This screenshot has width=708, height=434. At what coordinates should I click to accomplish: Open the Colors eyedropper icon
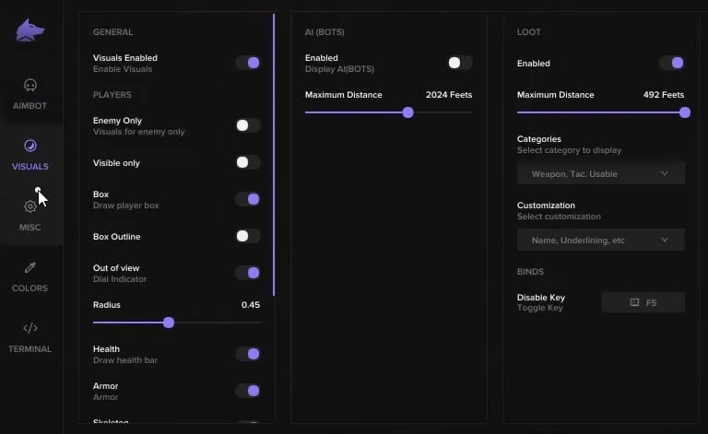click(x=30, y=268)
